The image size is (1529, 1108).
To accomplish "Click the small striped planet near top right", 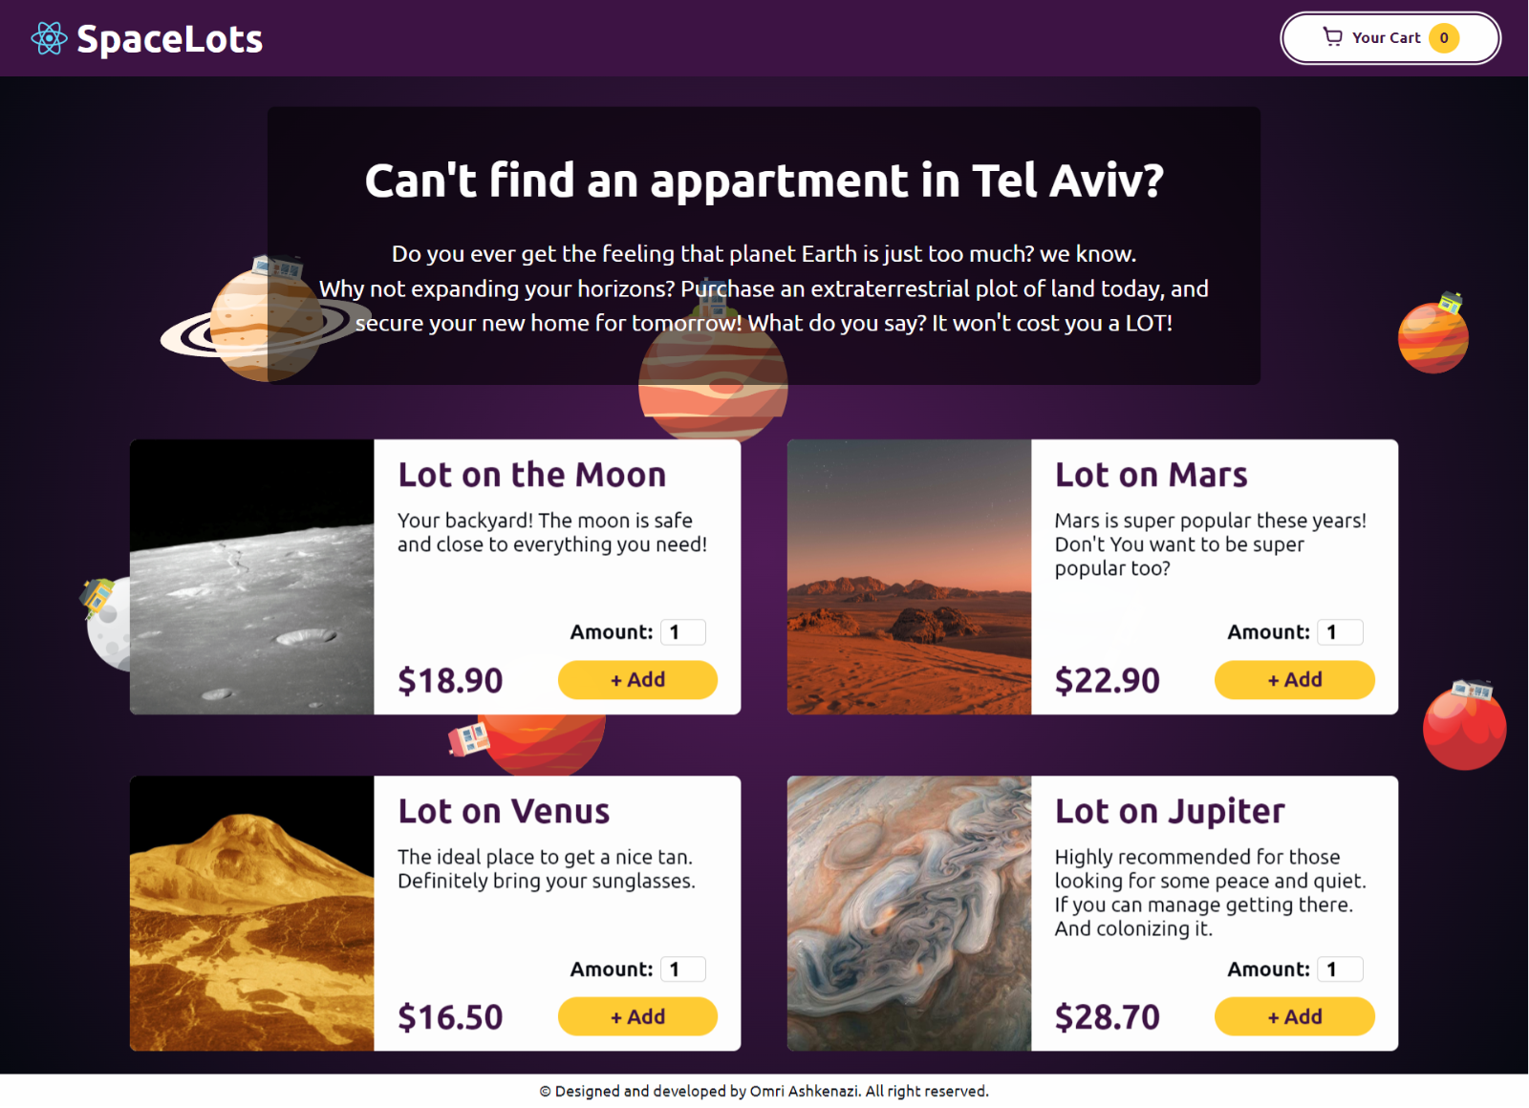I will pos(1433,333).
